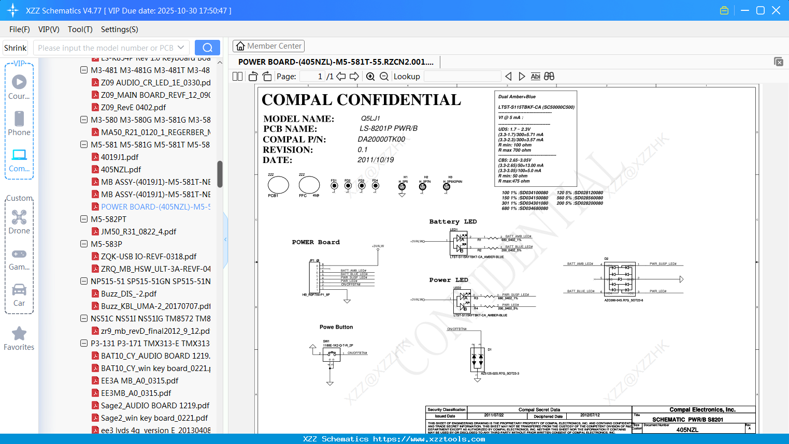Open the Drone category
Image resolution: width=789 pixels, height=444 pixels.
pos(19,222)
